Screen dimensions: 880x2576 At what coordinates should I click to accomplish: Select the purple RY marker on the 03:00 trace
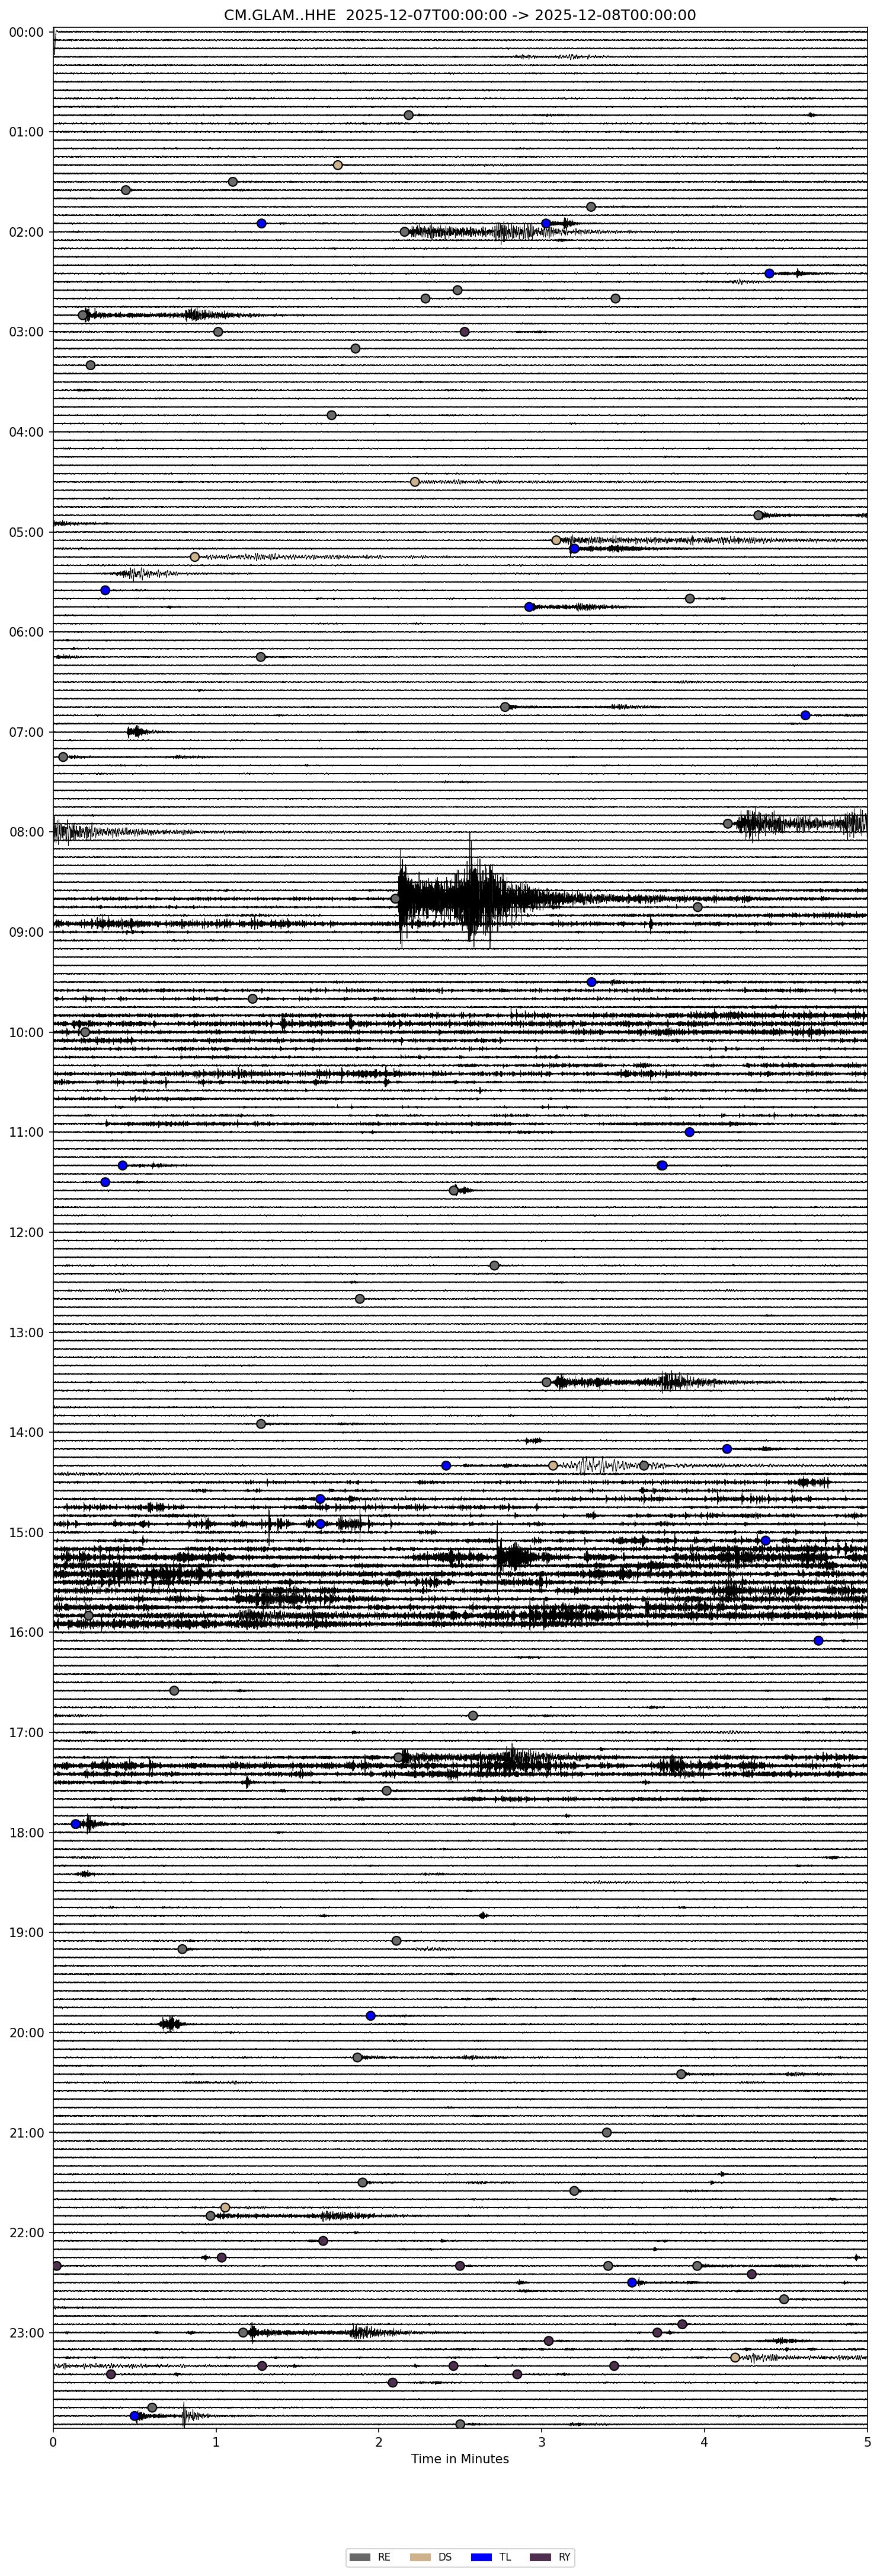pyautogui.click(x=465, y=332)
